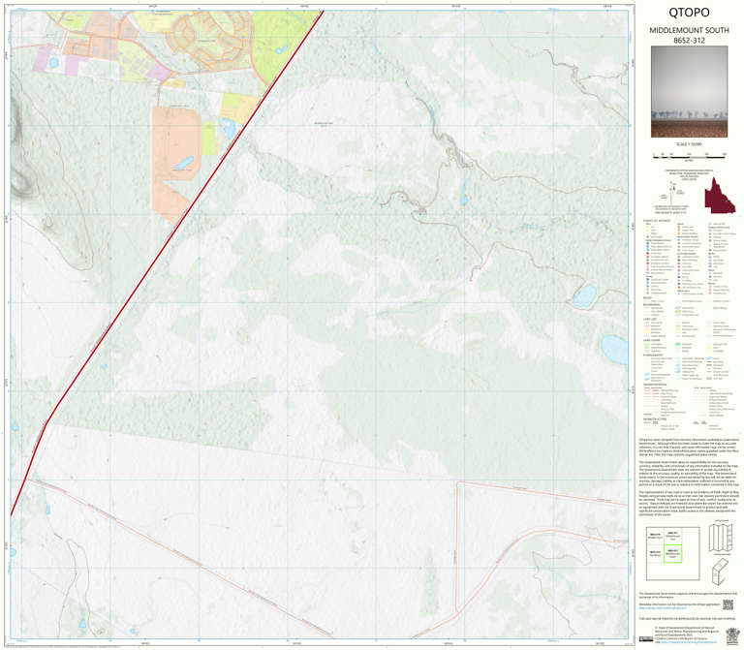Click the paragraph starting 'QTopo has been compiled'
This screenshot has height=650, width=744.
(x=689, y=447)
